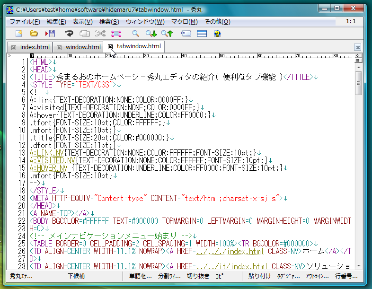Expand the chevron left of the ruler
The width and height of the screenshot is (372, 289).
tap(10, 56)
